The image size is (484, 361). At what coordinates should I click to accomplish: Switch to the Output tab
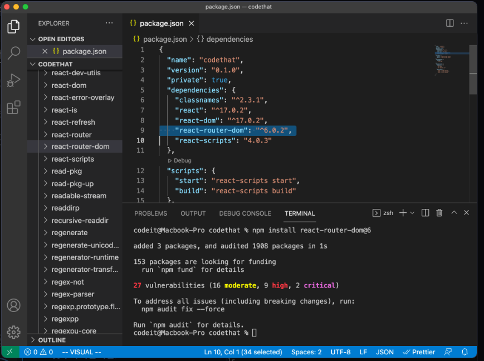pyautogui.click(x=193, y=213)
